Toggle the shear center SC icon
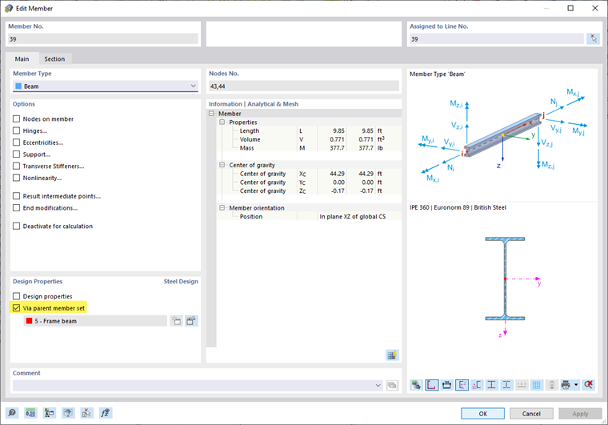This screenshot has height=425, width=608. tap(477, 385)
